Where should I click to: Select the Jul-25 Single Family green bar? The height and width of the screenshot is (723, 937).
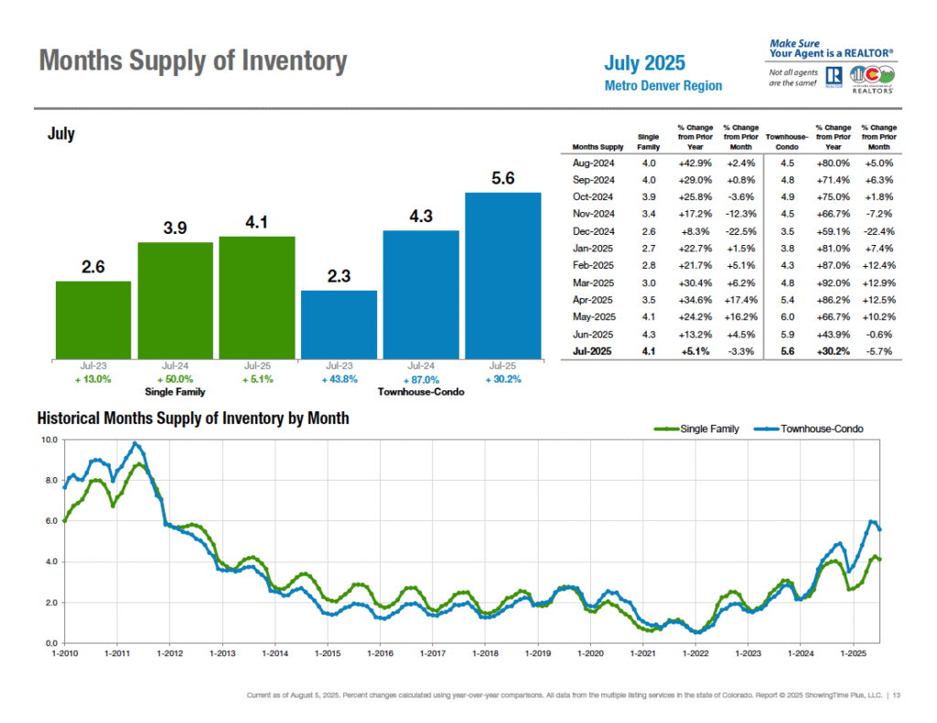click(256, 296)
